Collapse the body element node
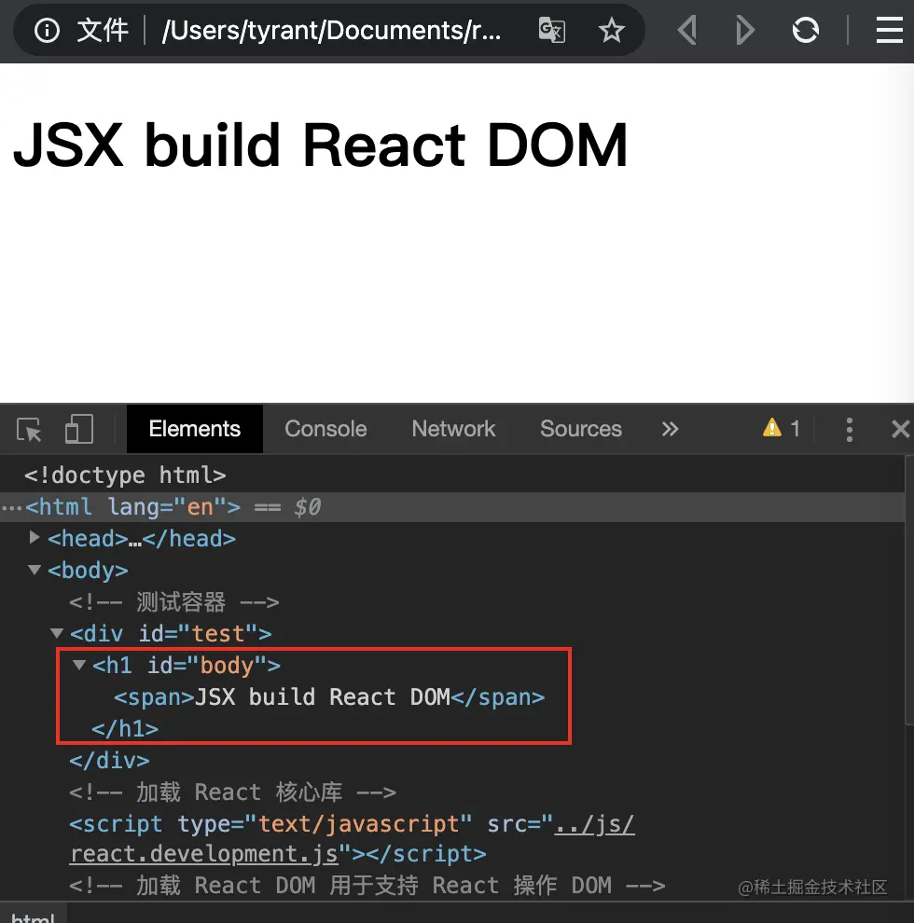Viewport: 914px width, 923px height. (x=35, y=570)
